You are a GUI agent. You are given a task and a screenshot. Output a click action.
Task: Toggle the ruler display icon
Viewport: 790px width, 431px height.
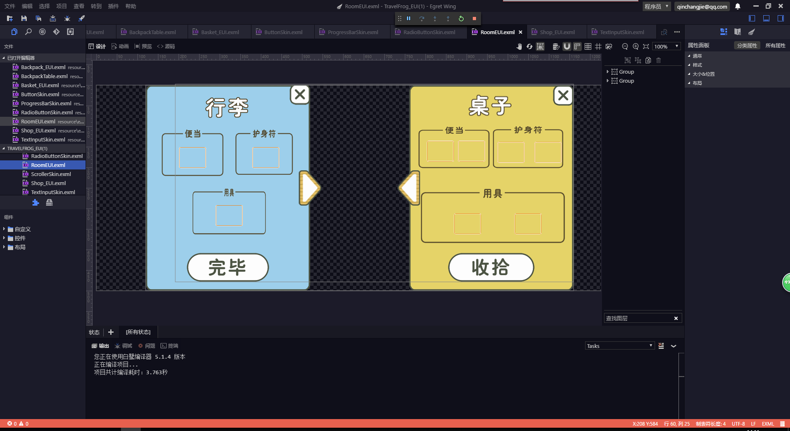point(577,46)
